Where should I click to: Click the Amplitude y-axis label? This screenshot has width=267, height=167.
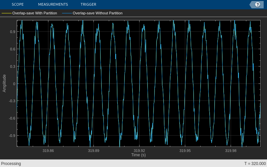(4, 83)
